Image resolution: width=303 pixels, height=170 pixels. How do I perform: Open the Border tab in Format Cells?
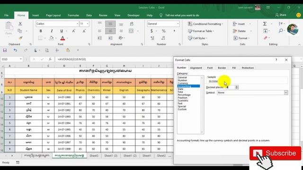click(222, 68)
